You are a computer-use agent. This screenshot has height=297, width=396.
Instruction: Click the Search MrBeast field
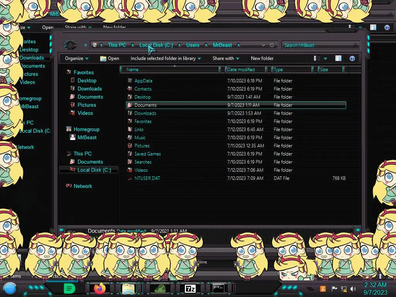pyautogui.click(x=321, y=45)
